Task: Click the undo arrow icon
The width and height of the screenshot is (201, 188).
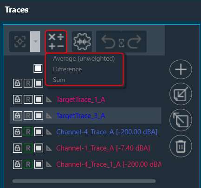Action: tap(109, 42)
